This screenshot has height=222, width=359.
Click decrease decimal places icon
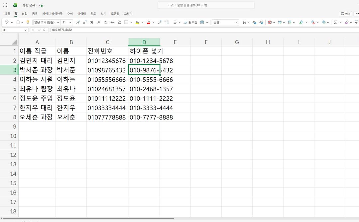coord(254,22)
